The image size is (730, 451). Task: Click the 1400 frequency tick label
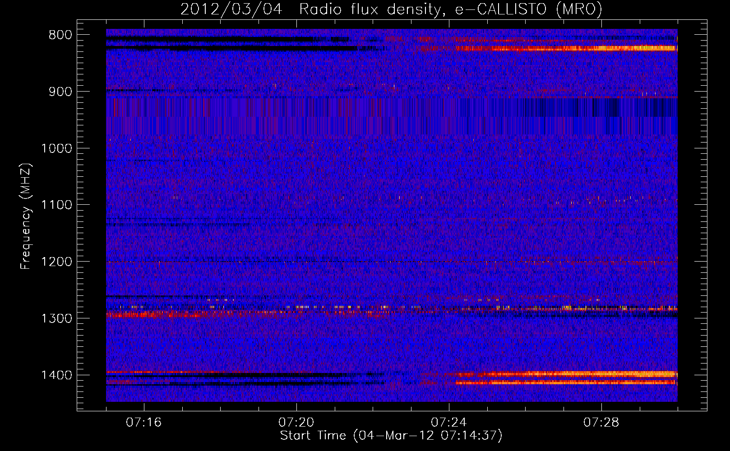pos(56,375)
